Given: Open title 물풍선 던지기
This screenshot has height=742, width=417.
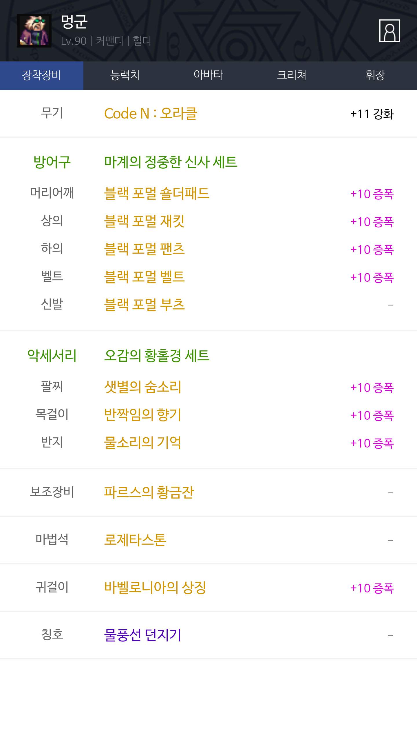Looking at the screenshot, I should [x=142, y=635].
